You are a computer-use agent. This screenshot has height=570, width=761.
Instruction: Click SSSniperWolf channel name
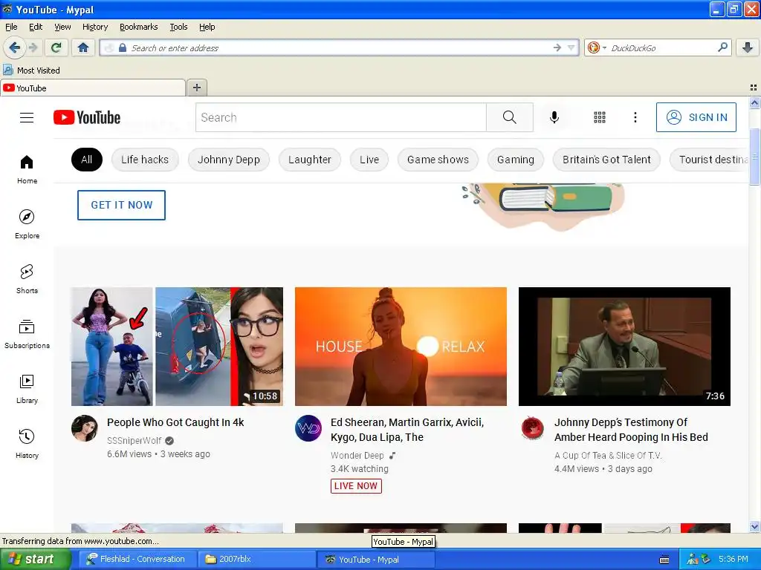pos(134,441)
